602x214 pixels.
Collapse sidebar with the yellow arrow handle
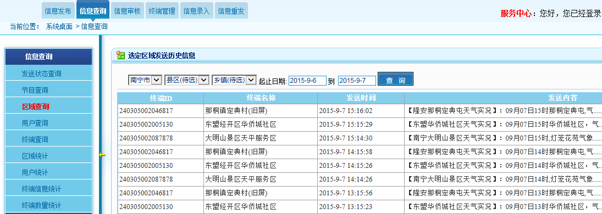click(x=102, y=155)
